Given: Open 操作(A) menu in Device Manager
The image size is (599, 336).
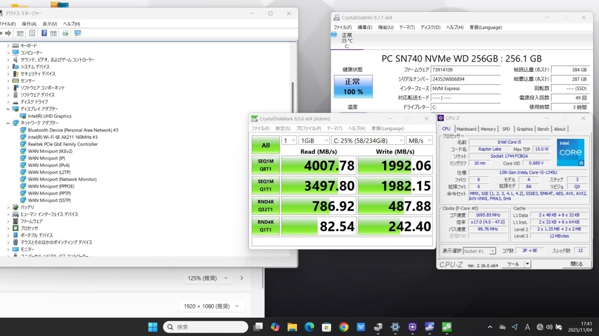Looking at the screenshot, I should 29,24.
